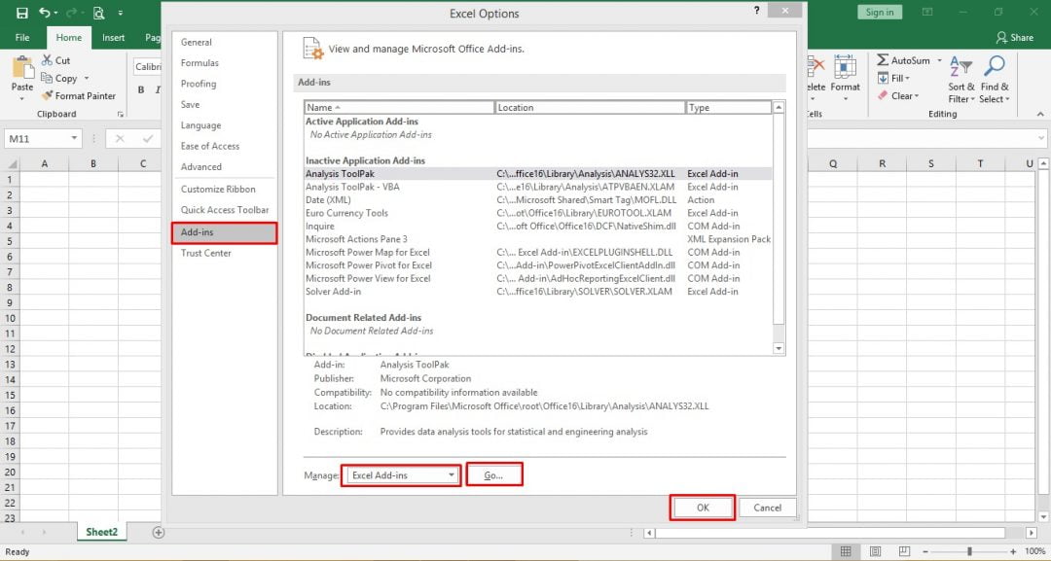This screenshot has height=561, width=1051.
Task: Switch to the Insert ribbon tab
Action: click(x=113, y=37)
